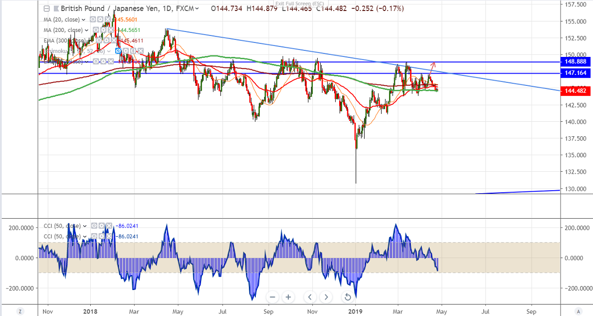Collapse the chart legend box icon
The image size is (593, 316).
click(46, 8)
